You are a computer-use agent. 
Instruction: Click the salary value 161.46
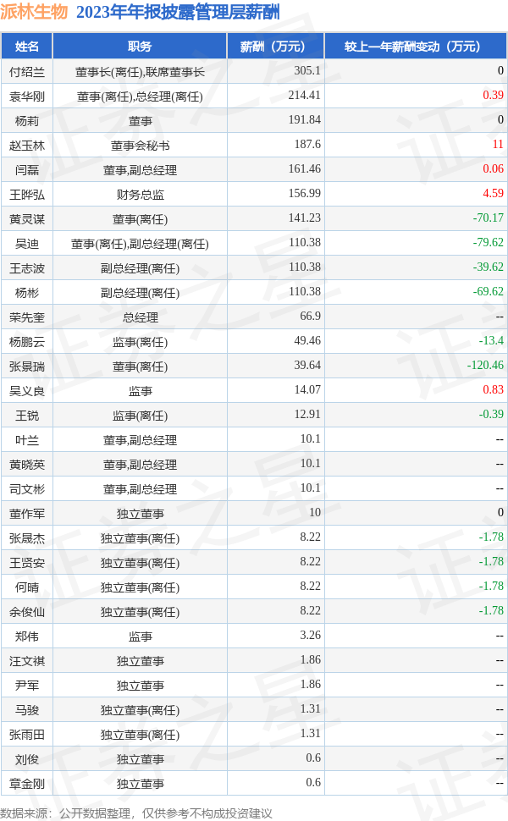[304, 168]
